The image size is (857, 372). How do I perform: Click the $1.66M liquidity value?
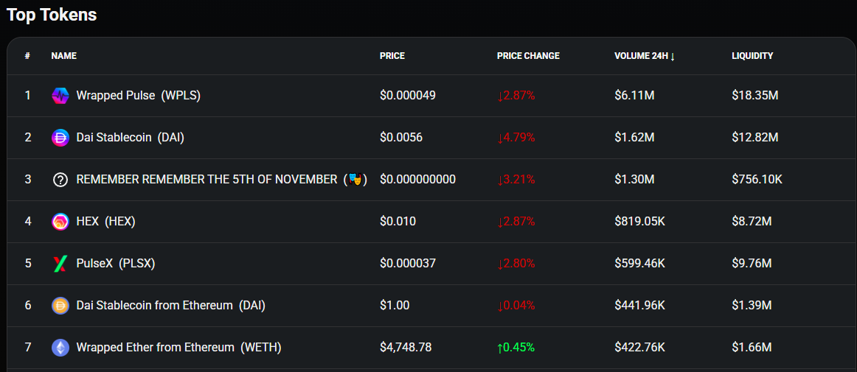pyautogui.click(x=752, y=348)
